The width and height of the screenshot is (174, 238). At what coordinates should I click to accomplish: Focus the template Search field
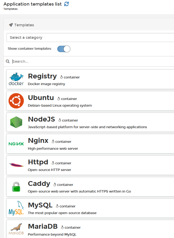[x=90, y=61]
